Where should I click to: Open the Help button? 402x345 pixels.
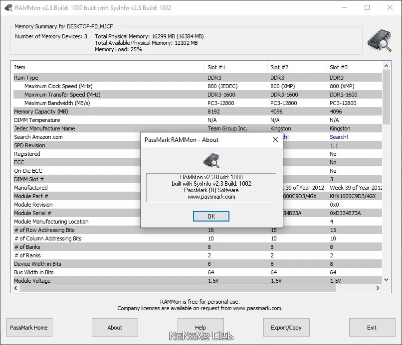point(201,328)
